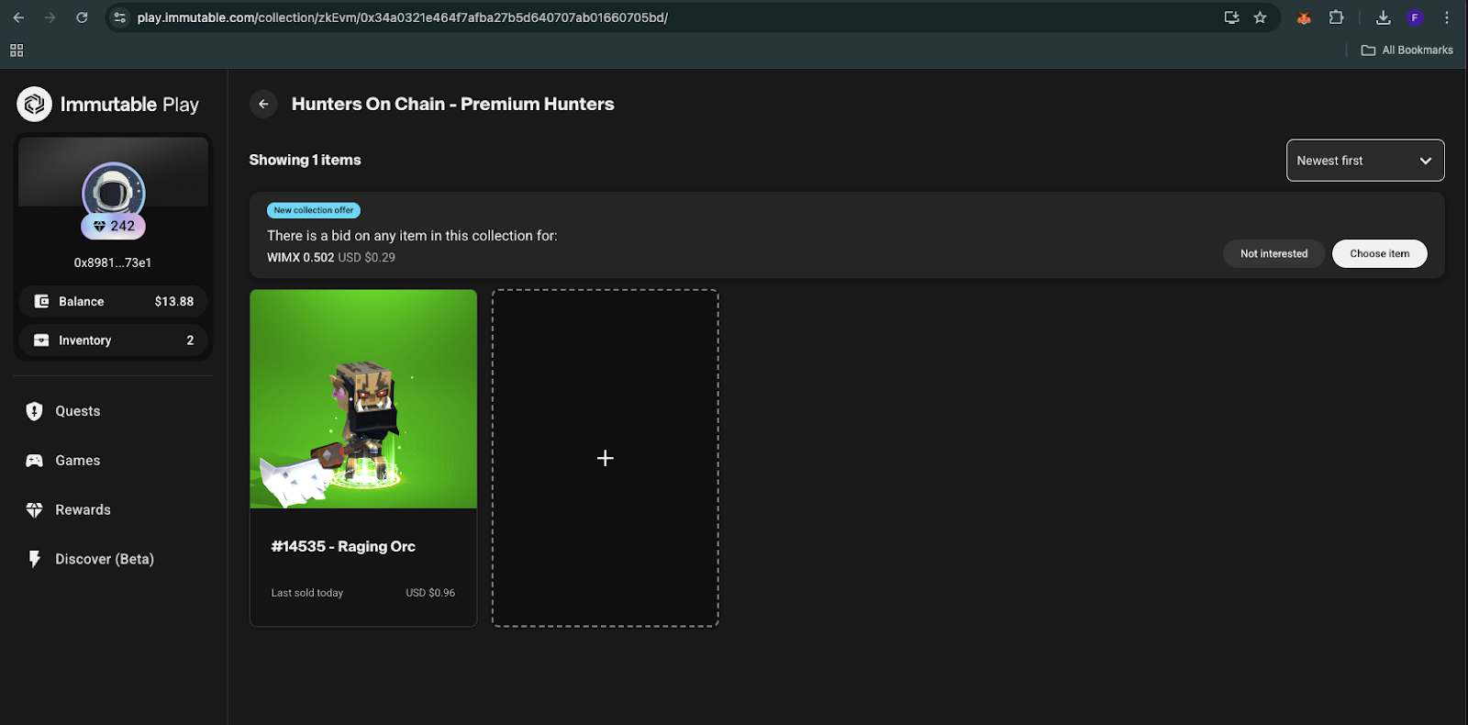This screenshot has height=725, width=1468.
Task: Open the Newest first sort dropdown
Action: pos(1365,161)
